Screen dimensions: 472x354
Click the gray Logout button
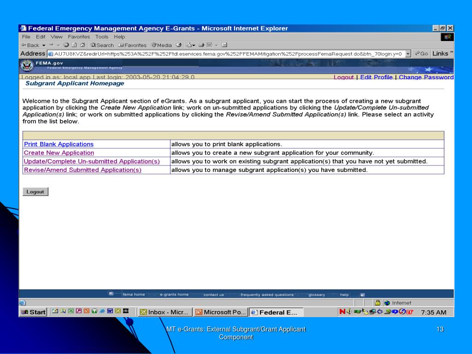(35, 192)
